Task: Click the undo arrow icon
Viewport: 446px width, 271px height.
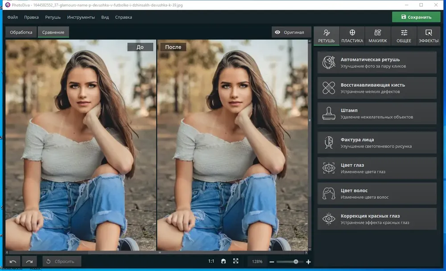Action: click(13, 261)
